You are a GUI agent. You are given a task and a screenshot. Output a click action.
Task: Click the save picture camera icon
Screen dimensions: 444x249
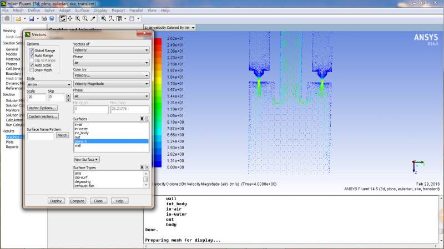click(44, 19)
